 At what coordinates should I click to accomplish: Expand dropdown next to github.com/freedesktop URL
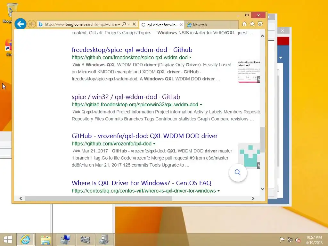(190, 58)
